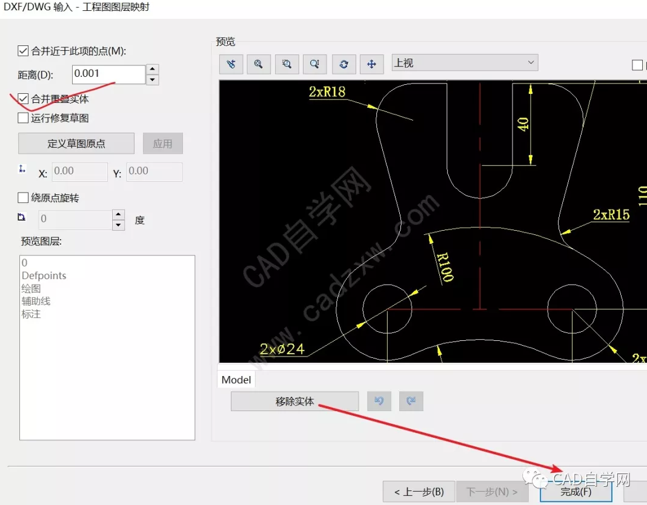Click the zoom to fit icon

(x=259, y=64)
